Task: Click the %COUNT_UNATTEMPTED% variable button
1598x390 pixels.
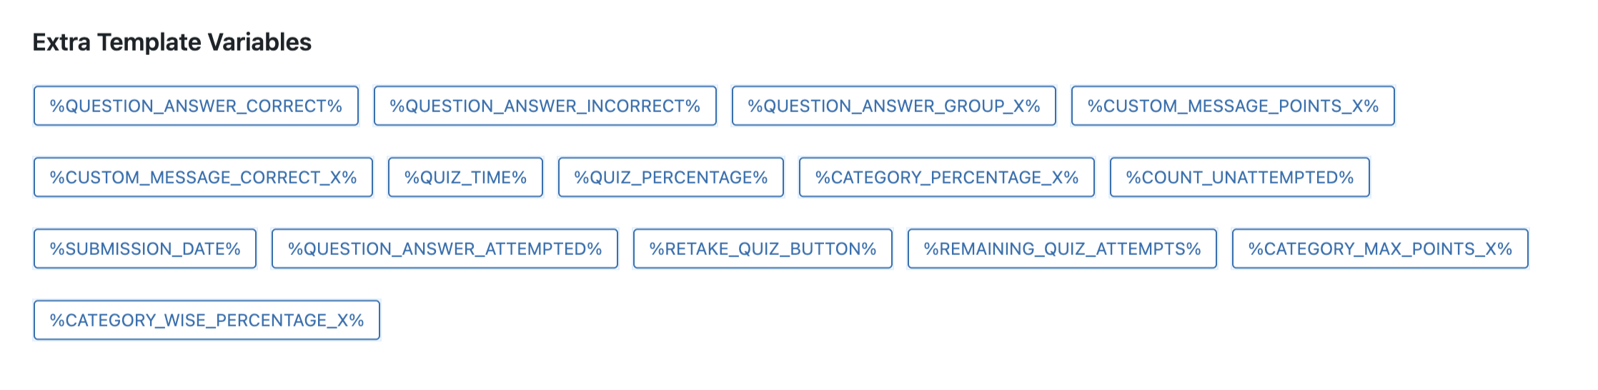Action: pyautogui.click(x=1239, y=178)
